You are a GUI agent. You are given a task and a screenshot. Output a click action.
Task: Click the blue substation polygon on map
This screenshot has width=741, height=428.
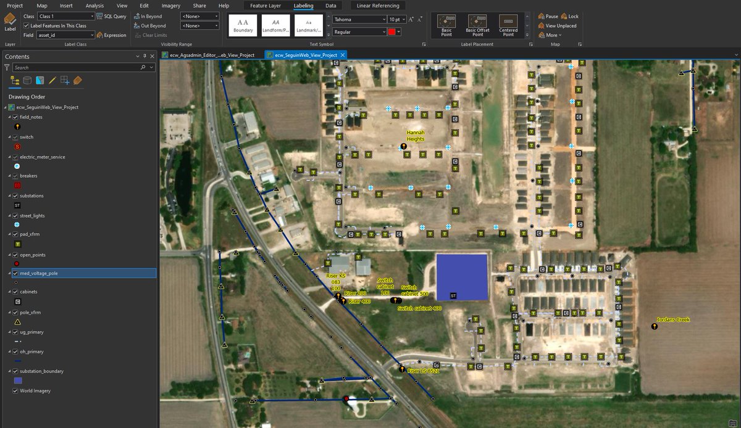point(462,276)
